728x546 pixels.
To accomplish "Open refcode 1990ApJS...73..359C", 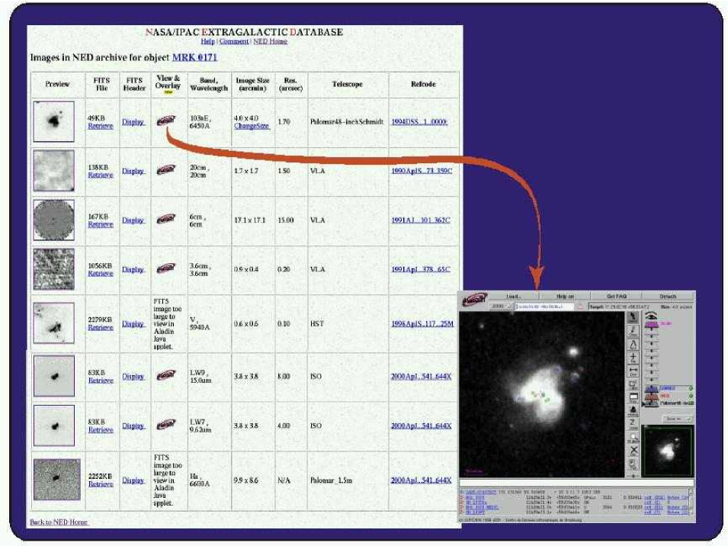I will click(421, 171).
